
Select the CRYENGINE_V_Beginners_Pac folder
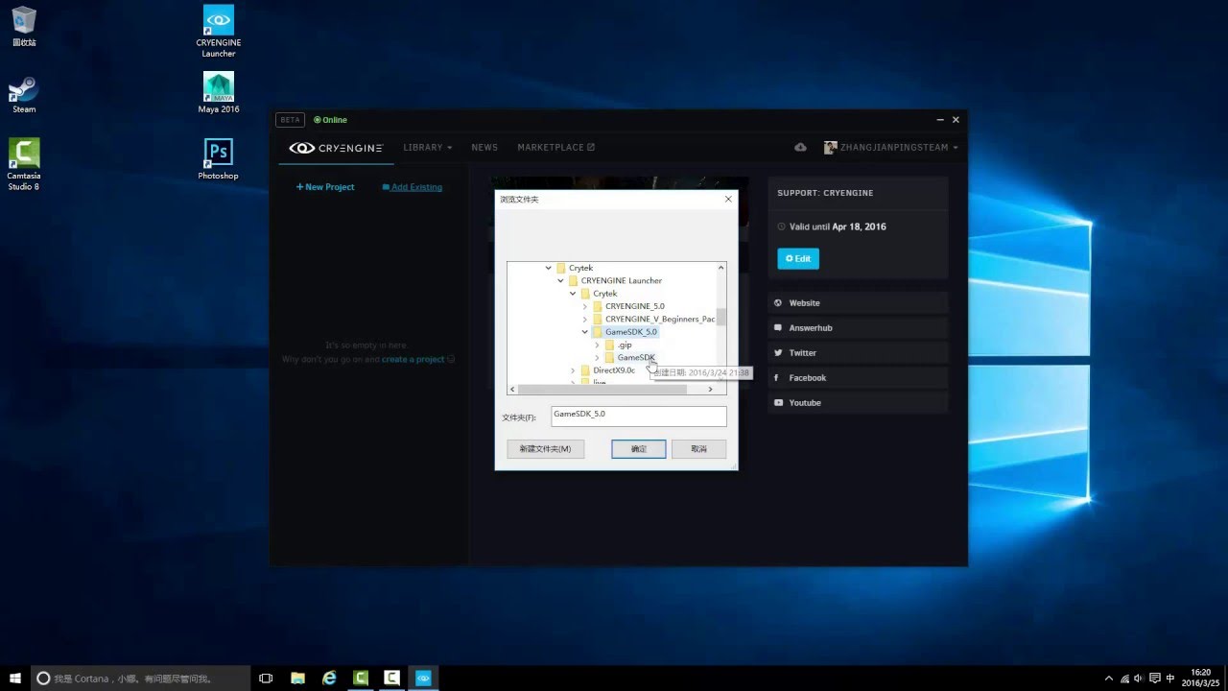coord(653,319)
